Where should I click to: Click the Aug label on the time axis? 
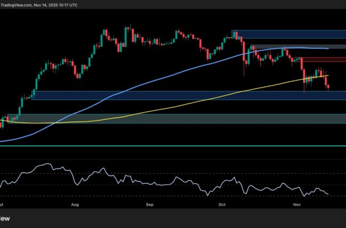point(75,204)
